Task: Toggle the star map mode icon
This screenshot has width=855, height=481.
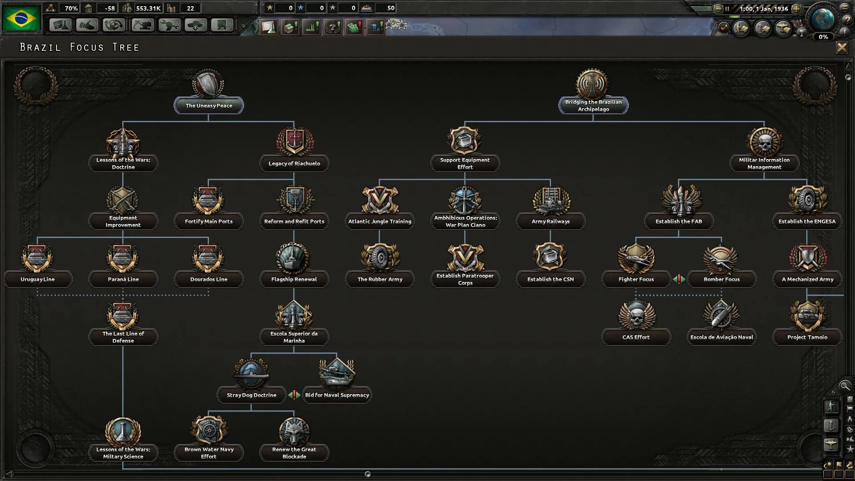Action: [850, 449]
